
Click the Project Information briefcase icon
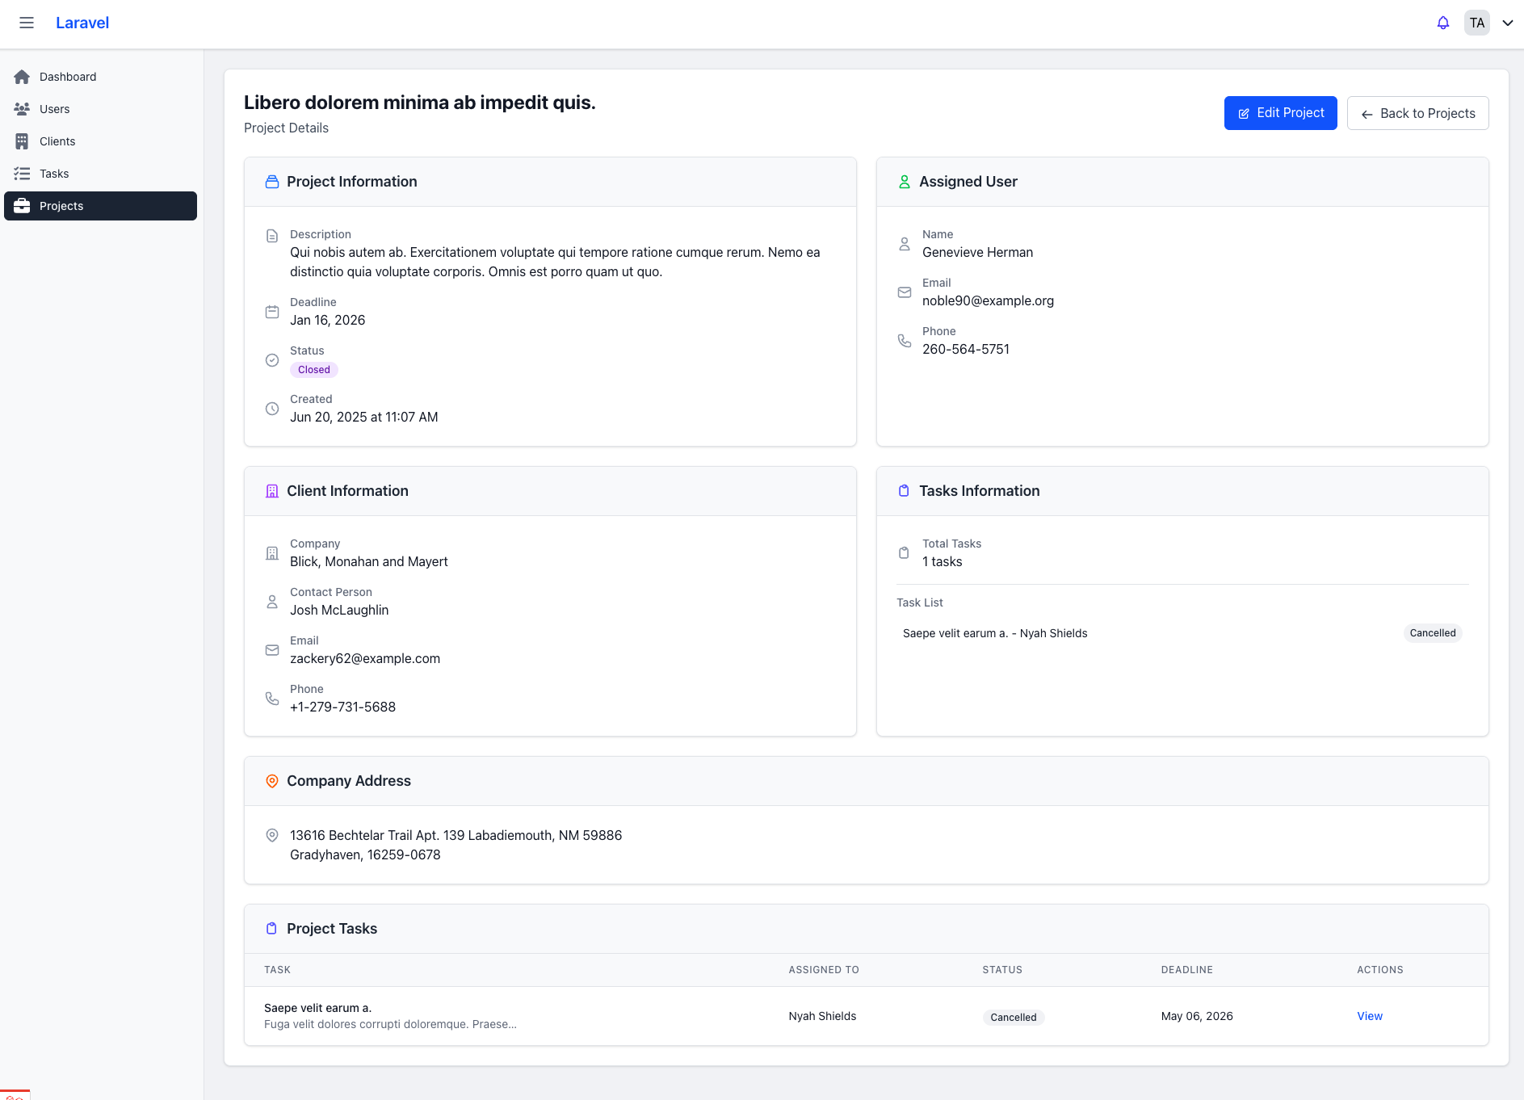(x=272, y=182)
